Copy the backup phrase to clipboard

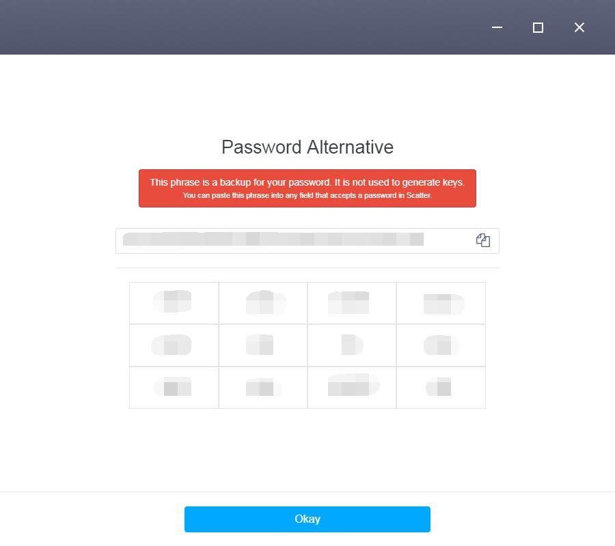pos(483,240)
